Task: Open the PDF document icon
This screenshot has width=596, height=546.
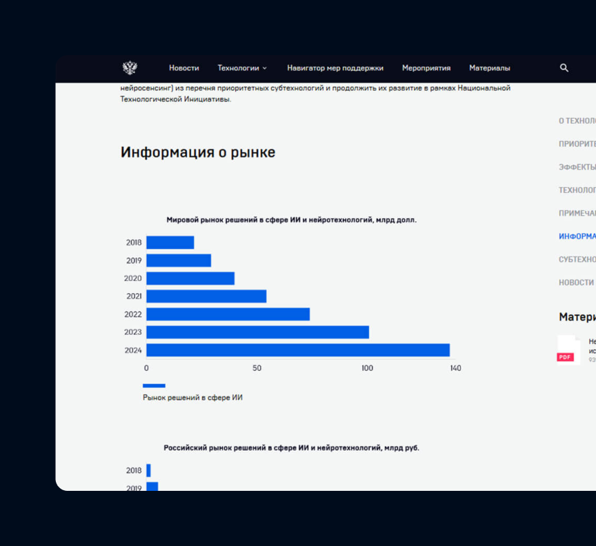Action: pos(567,350)
